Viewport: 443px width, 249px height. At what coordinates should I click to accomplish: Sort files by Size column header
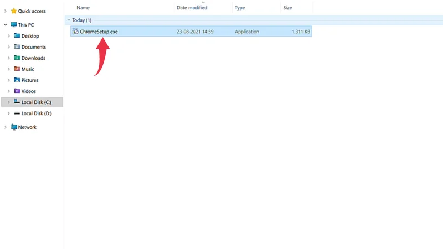pos(287,8)
